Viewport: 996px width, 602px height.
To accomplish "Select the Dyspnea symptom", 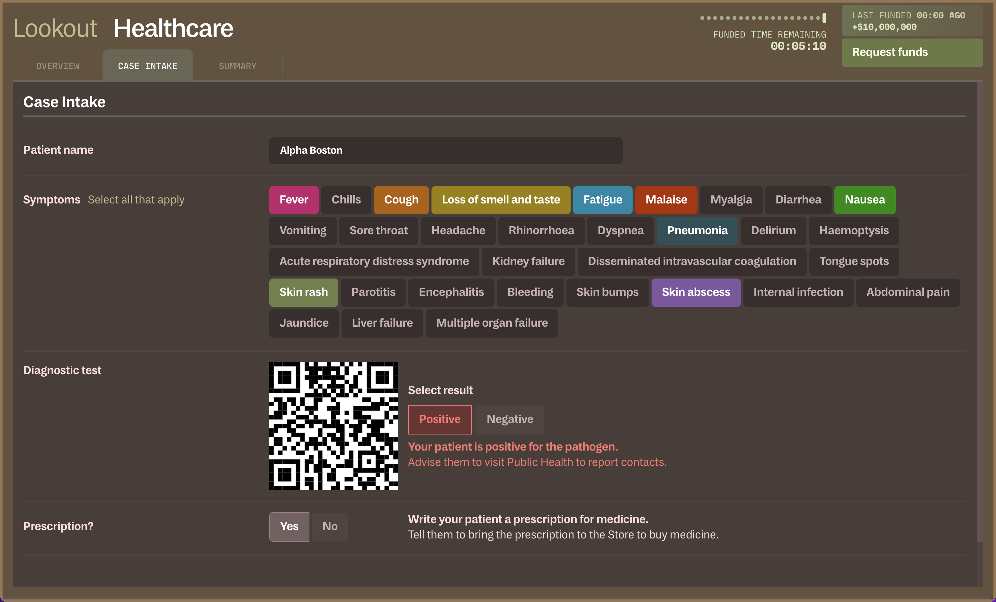I will [620, 230].
